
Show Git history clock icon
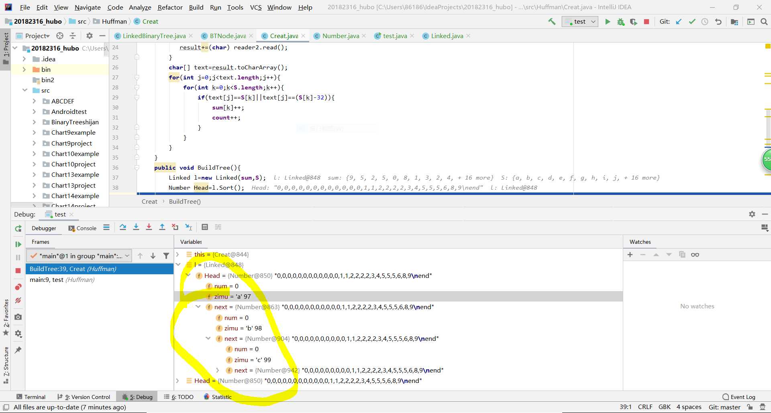click(705, 22)
